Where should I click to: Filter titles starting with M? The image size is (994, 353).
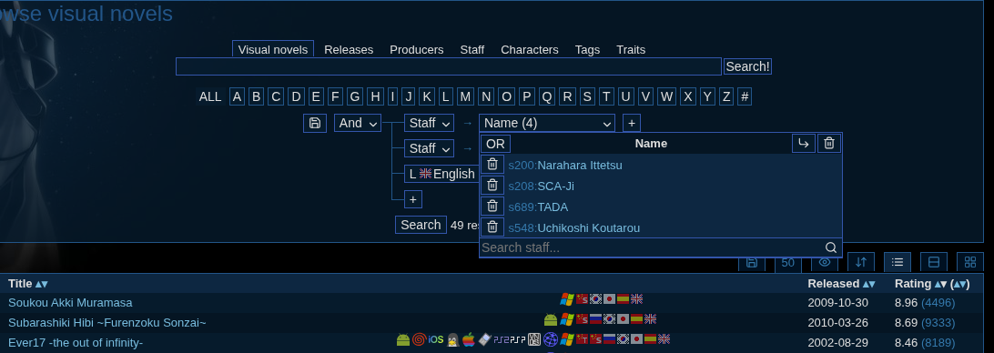[465, 97]
